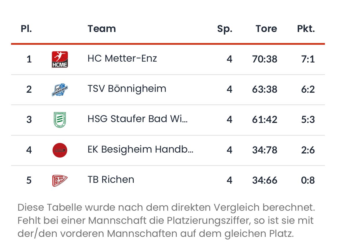Click the direct comparison note below table
338x245 pixels.
[x=166, y=221]
